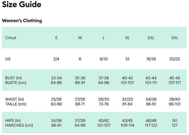This screenshot has height=135, width=189.
Task: Click the 38/40 waist measurement
Action: (175, 99)
